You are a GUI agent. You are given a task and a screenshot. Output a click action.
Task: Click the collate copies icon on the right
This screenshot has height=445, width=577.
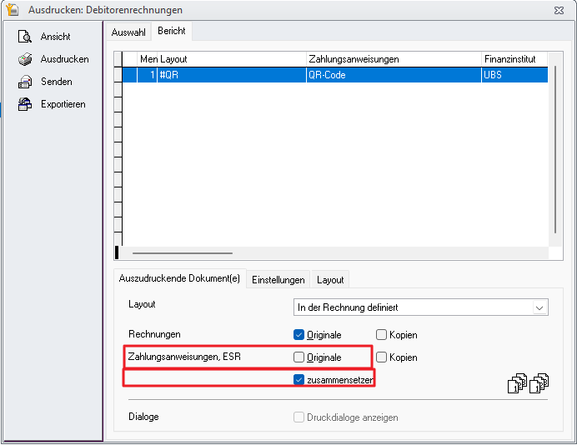click(x=539, y=383)
